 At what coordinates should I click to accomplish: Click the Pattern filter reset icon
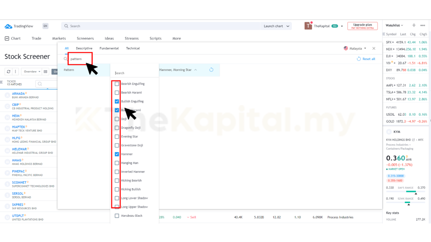tap(211, 70)
